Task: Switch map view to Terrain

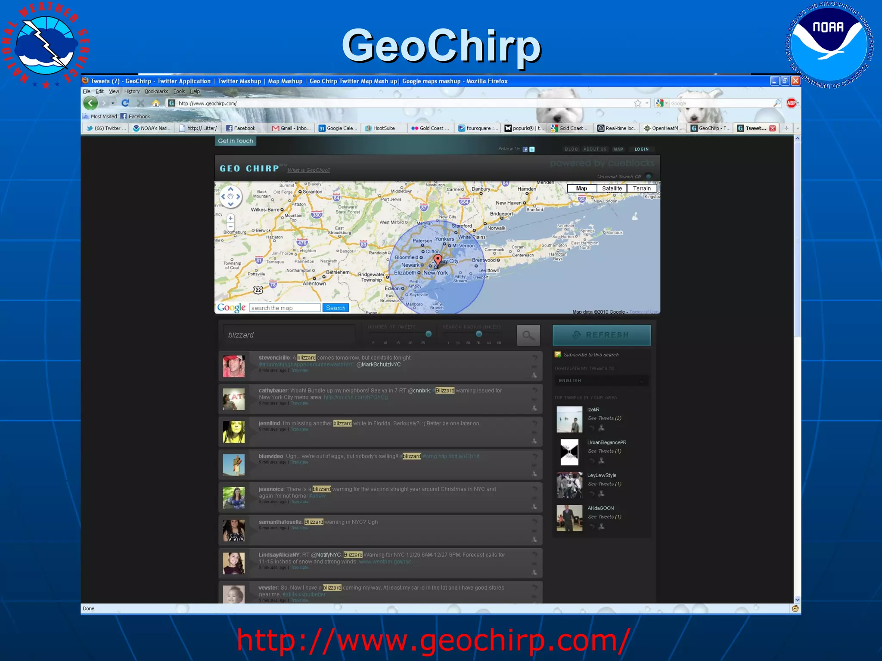Action: [642, 188]
